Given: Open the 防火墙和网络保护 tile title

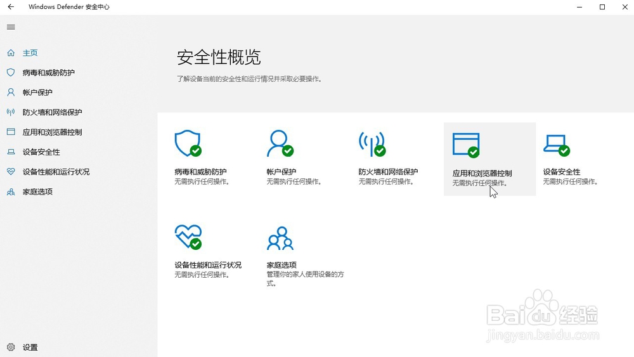Looking at the screenshot, I should click(388, 172).
